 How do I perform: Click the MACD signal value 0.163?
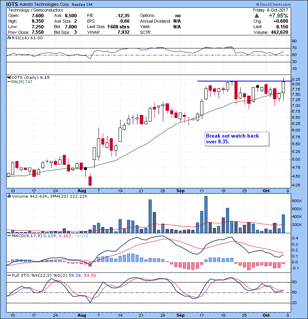coord(65,236)
